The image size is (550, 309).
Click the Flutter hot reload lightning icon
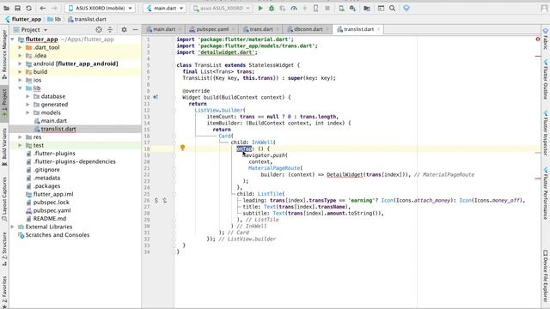click(305, 8)
